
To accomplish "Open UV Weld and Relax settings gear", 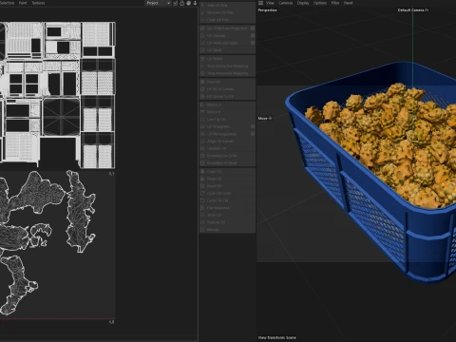I will 253,43.
